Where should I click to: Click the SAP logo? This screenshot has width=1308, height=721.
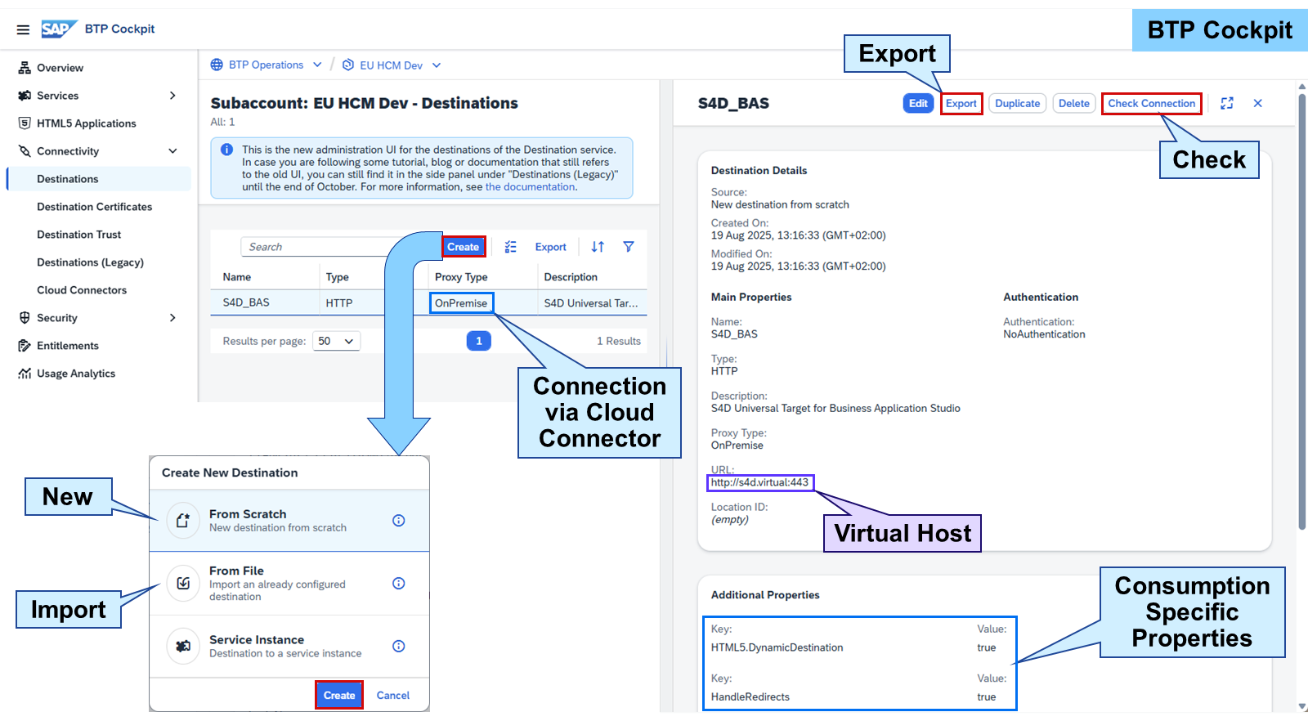pos(59,29)
